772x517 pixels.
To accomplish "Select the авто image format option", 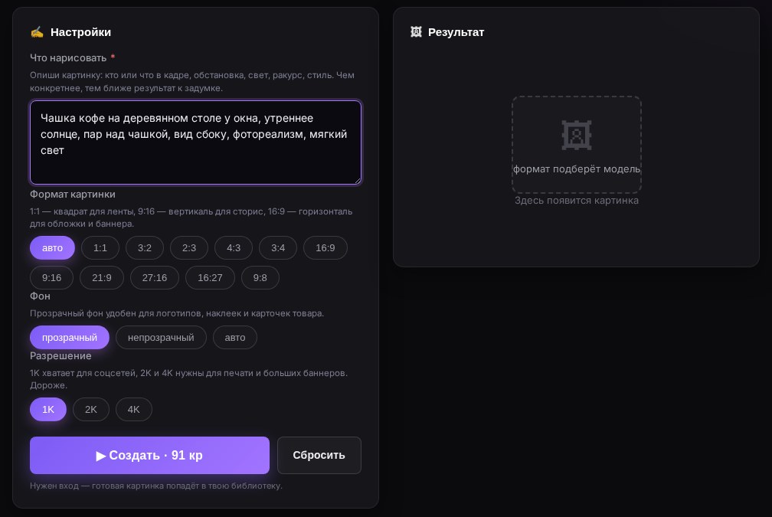I will pyautogui.click(x=52, y=247).
